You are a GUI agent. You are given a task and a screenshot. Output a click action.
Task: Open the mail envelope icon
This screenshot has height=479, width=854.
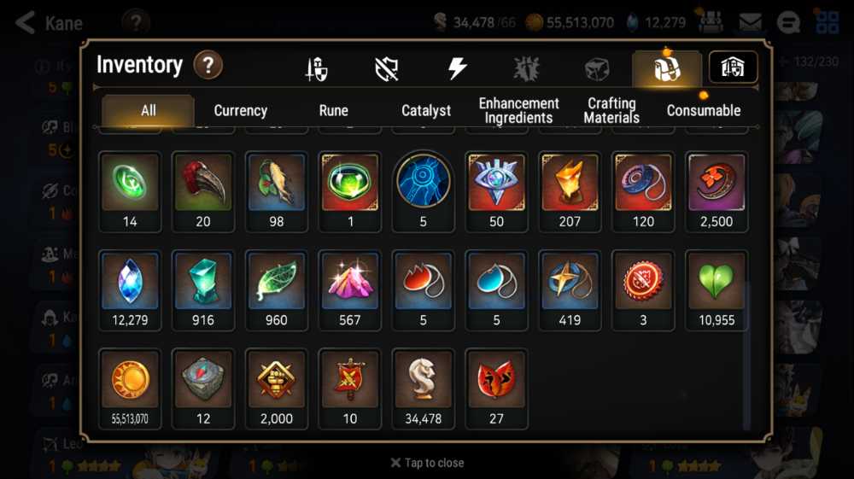[750, 22]
